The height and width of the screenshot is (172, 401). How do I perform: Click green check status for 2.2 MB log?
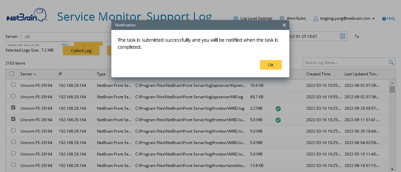coord(278,109)
